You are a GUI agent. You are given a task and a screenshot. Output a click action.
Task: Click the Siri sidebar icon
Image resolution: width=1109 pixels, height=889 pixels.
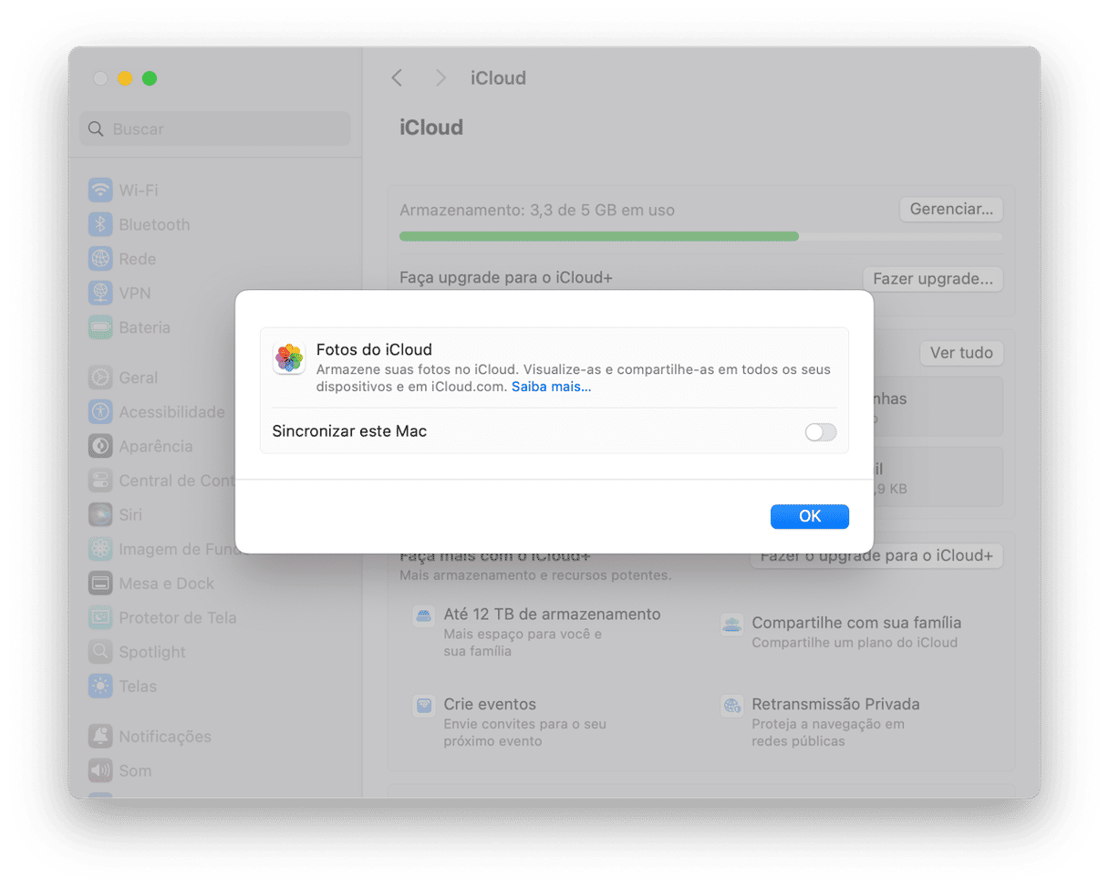[100, 515]
